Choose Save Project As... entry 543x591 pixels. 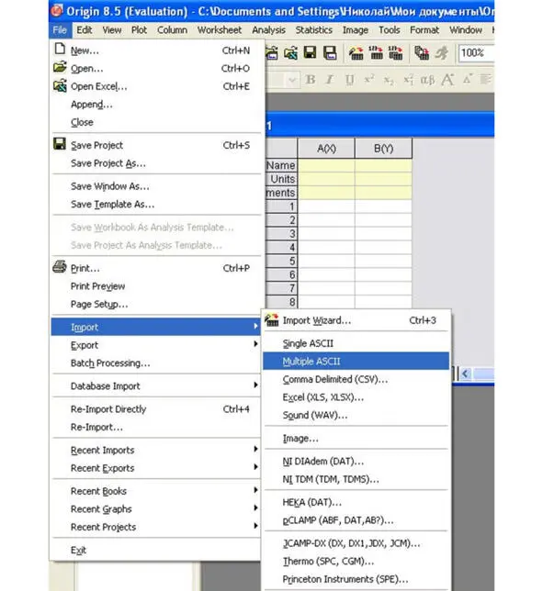[156, 163]
